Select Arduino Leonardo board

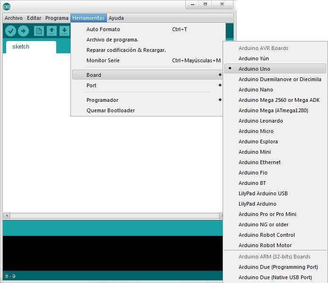click(x=275, y=121)
